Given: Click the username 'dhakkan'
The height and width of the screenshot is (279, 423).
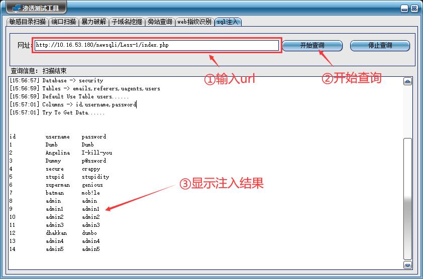Looking at the screenshot, I should click(56, 233).
